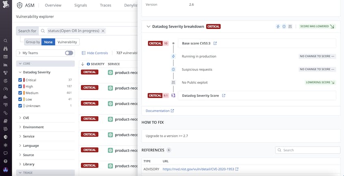
Task: Click the SERVICE column header
Action: tap(114, 64)
